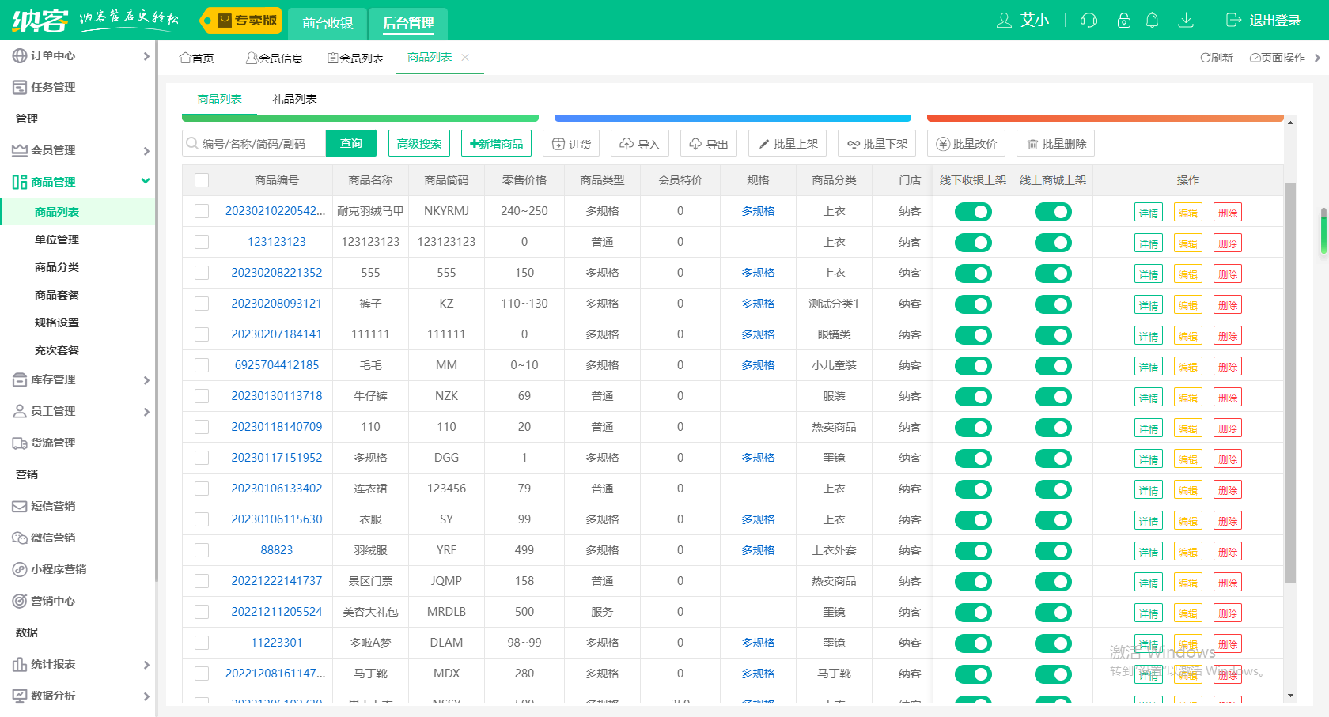Click the 员工管理 person icon
This screenshot has width=1329, height=717.
click(20, 411)
